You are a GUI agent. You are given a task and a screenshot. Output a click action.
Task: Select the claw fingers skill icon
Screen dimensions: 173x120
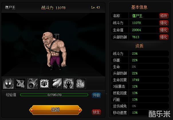click(x=56, y=84)
